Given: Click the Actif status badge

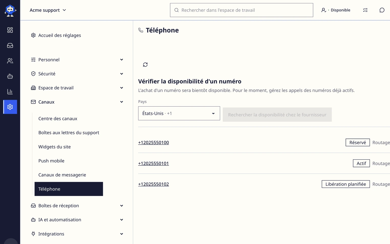Looking at the screenshot, I should pyautogui.click(x=361, y=163).
